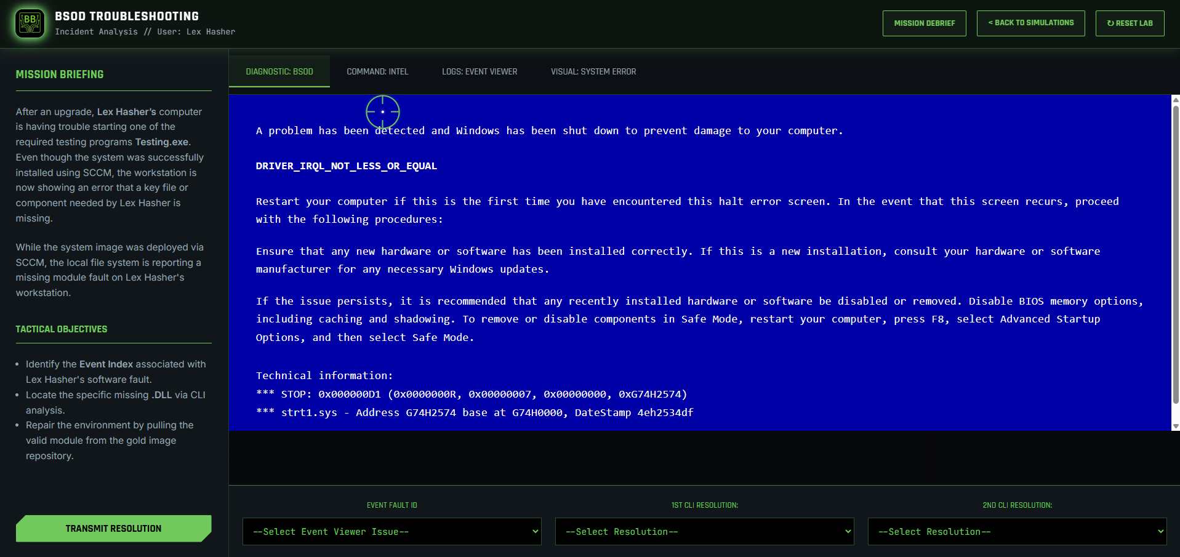Click the DRIVER_IRQL_NOT_LESS_OR_EQUAL error code
This screenshot has width=1180, height=557.
pos(347,166)
